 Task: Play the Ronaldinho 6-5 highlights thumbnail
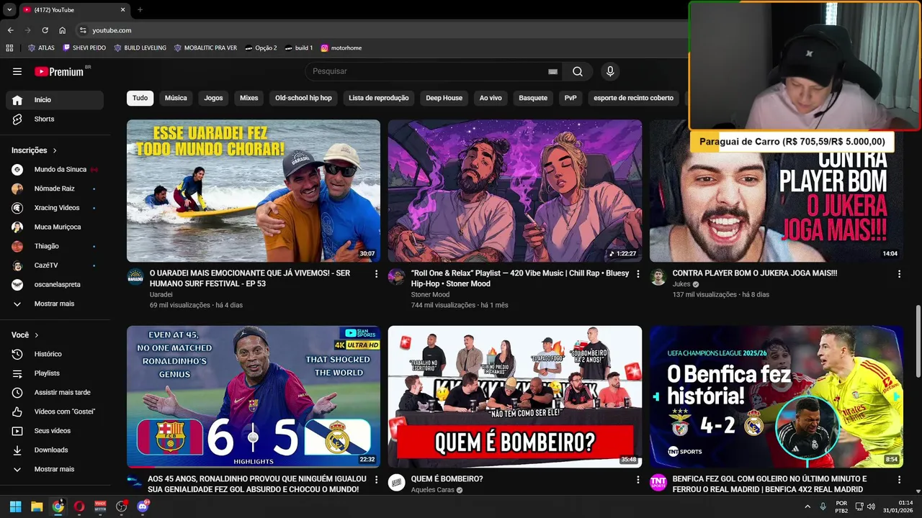click(x=254, y=397)
